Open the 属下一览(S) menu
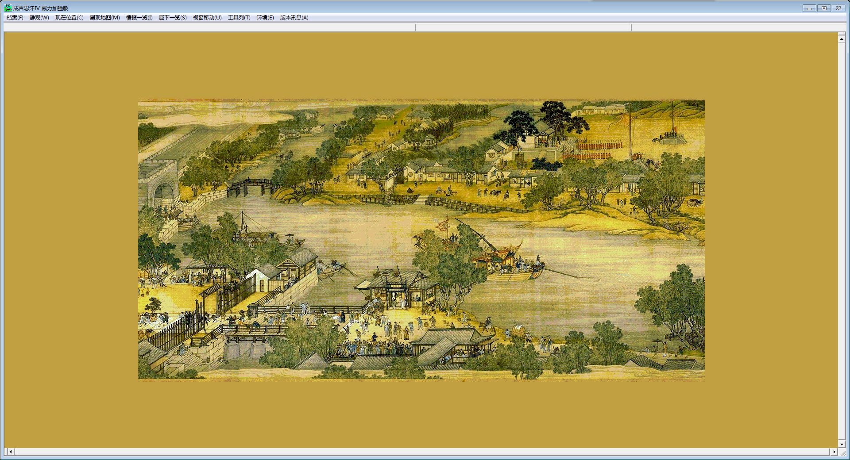This screenshot has height=460, width=850. coord(173,18)
